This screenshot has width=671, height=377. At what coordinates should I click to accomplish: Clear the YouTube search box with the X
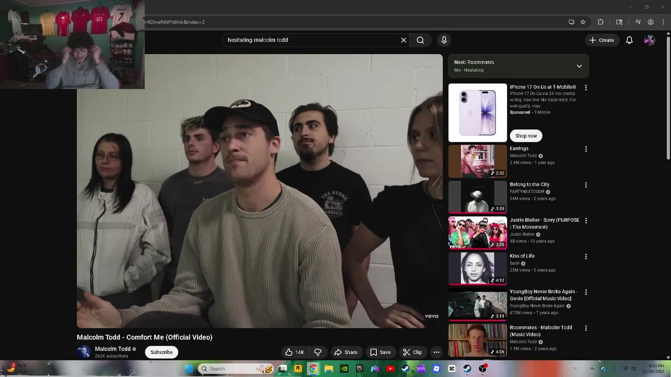tap(404, 40)
